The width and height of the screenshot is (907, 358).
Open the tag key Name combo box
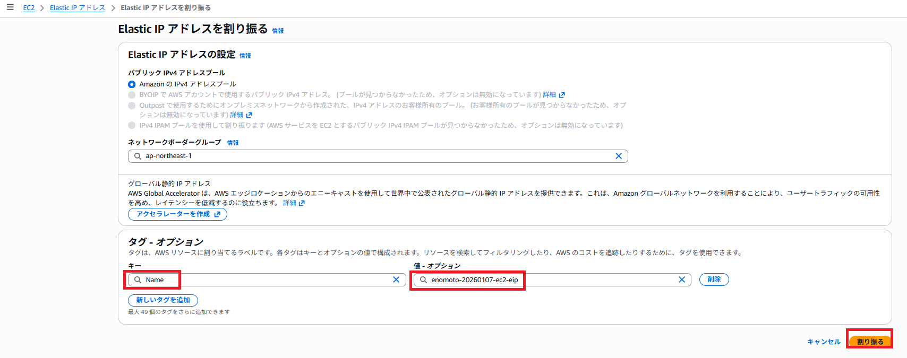[x=266, y=280]
